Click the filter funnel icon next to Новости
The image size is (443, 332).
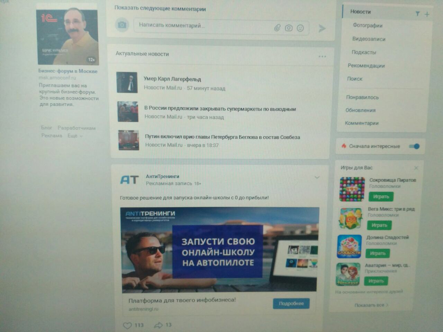417,14
